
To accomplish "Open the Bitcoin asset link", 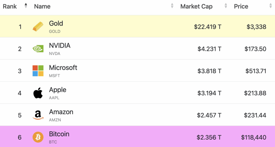I will 59,134.
